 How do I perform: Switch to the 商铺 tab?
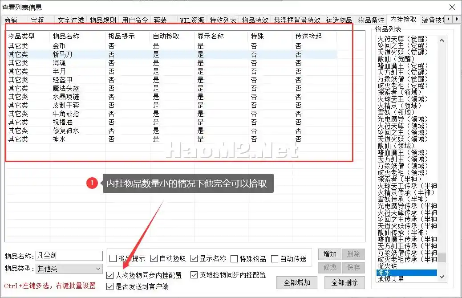(x=11, y=20)
